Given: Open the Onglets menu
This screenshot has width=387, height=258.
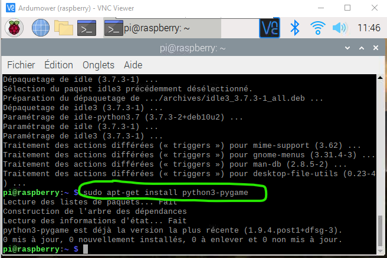Looking at the screenshot, I should [x=99, y=65].
